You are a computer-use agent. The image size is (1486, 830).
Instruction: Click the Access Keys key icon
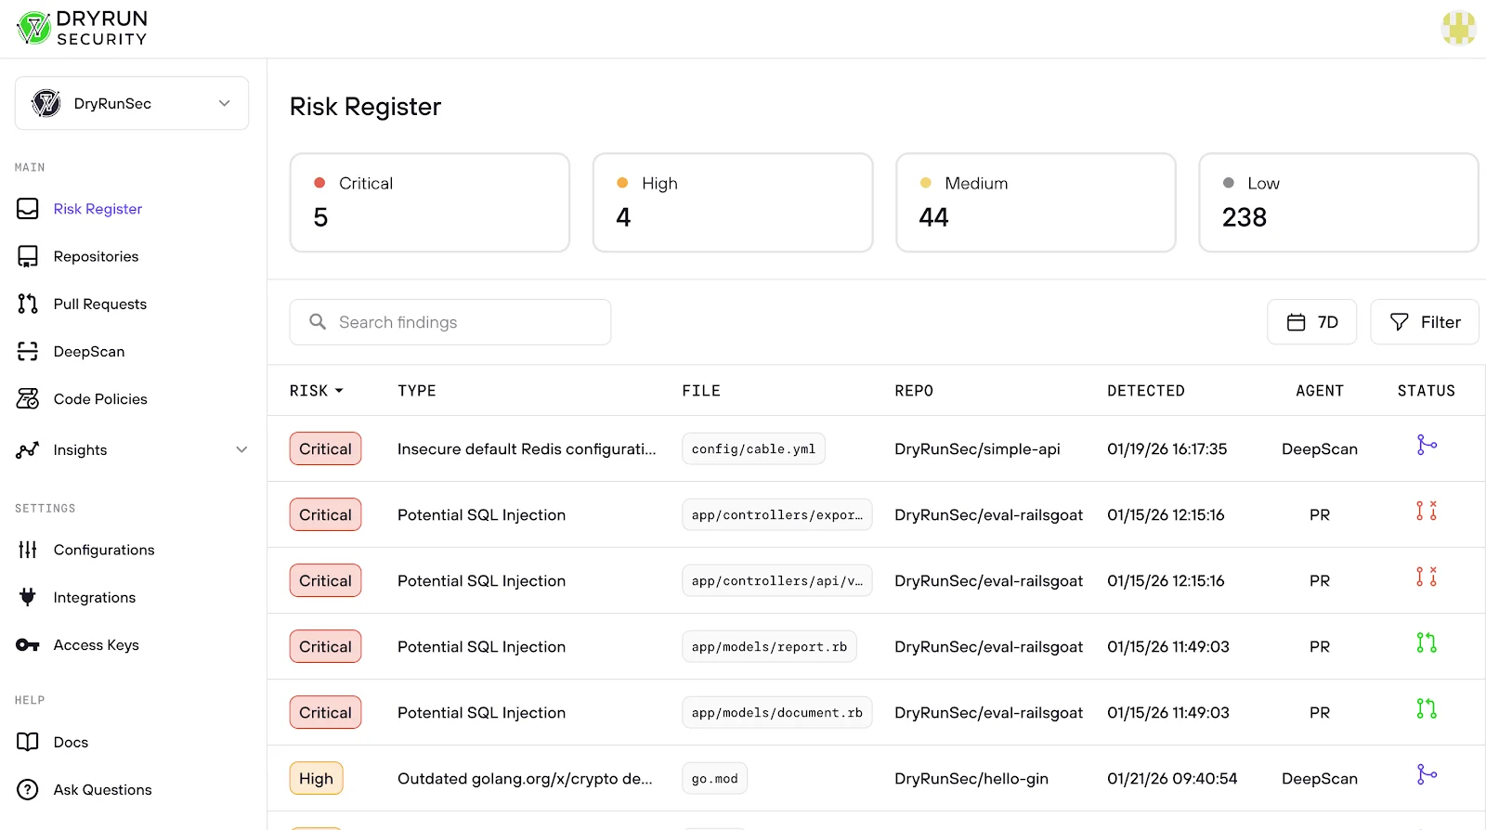tap(28, 644)
